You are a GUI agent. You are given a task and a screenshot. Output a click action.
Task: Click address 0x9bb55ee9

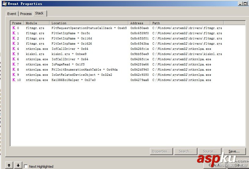click(x=140, y=54)
